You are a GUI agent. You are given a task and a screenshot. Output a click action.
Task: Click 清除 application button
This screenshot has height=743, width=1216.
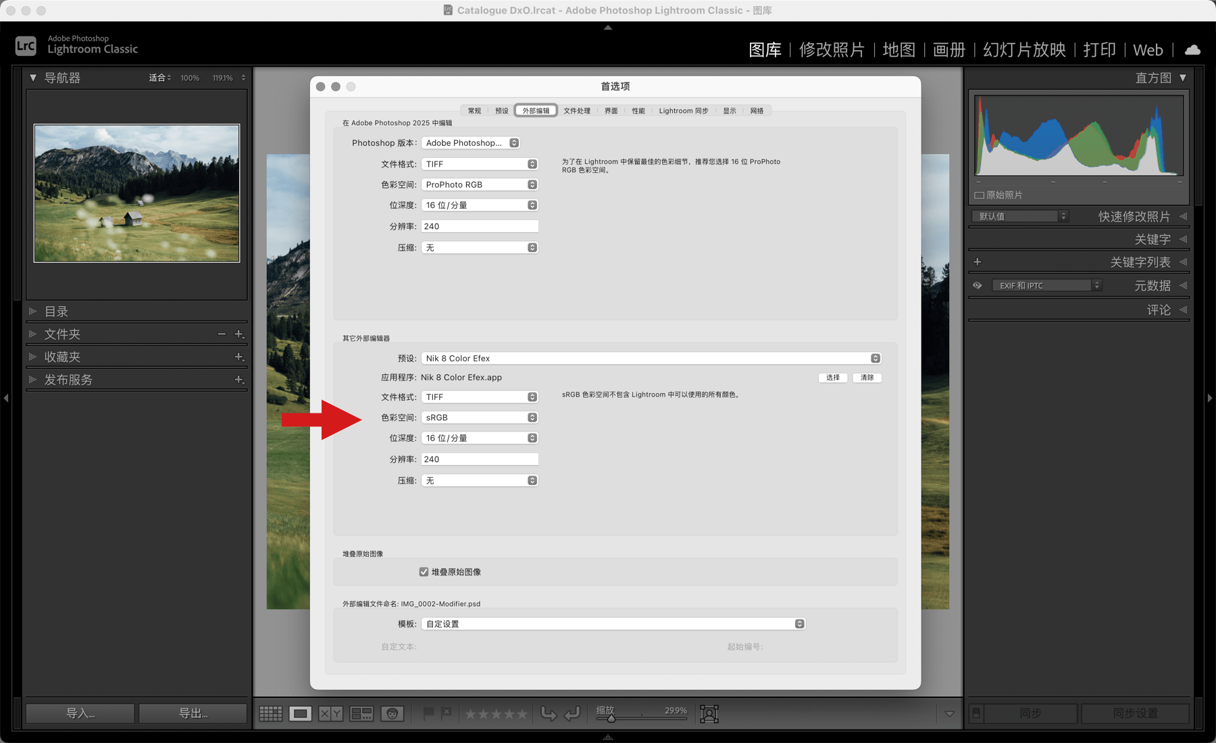867,378
